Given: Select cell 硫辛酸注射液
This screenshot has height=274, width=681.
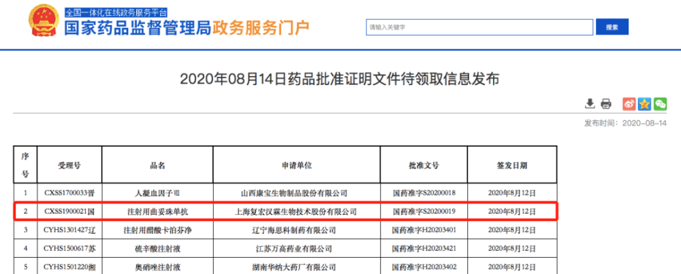Looking at the screenshot, I should (157, 249).
